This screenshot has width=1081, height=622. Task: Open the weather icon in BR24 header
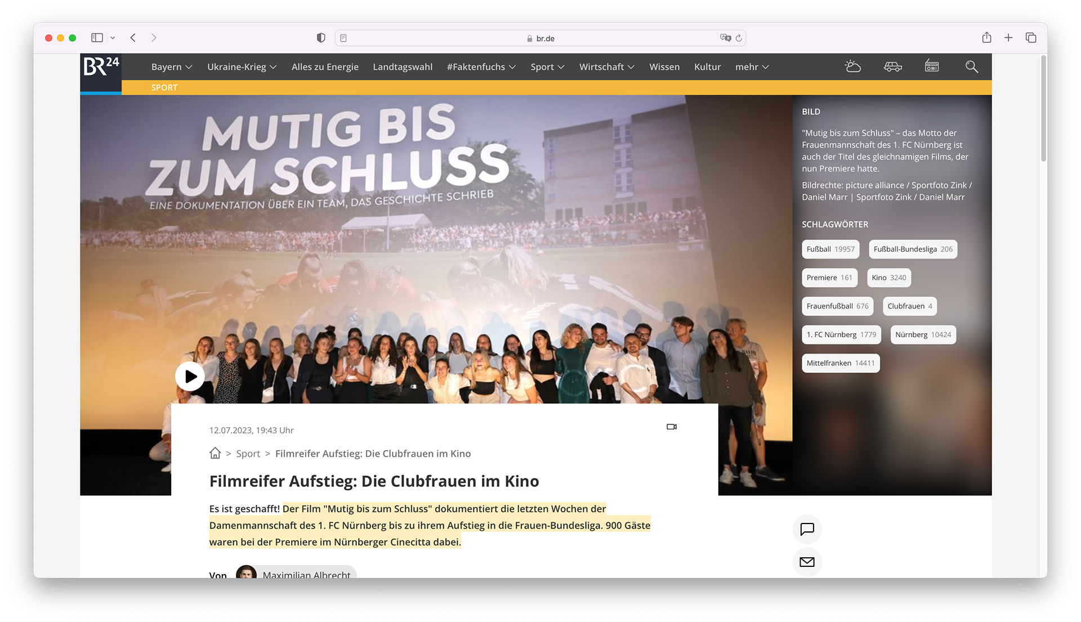852,66
